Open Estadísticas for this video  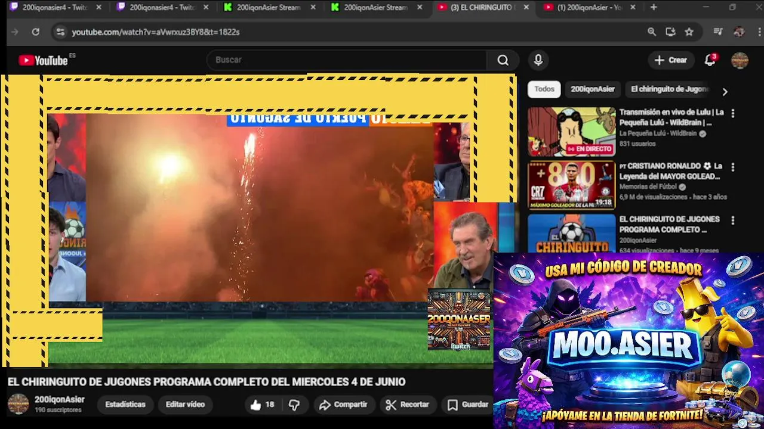125,405
